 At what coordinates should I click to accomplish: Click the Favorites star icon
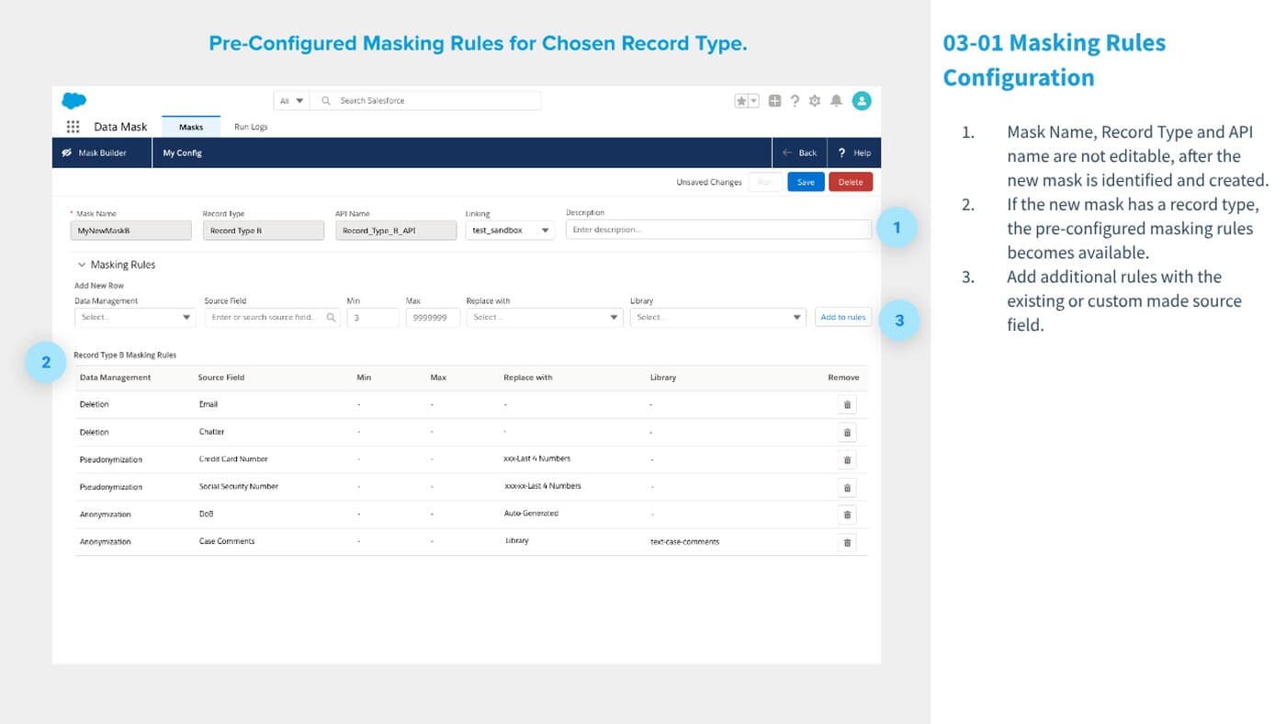[740, 101]
